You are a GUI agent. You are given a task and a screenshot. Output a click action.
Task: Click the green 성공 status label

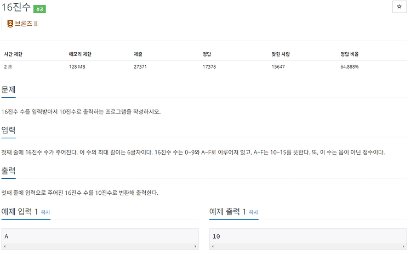click(x=39, y=9)
